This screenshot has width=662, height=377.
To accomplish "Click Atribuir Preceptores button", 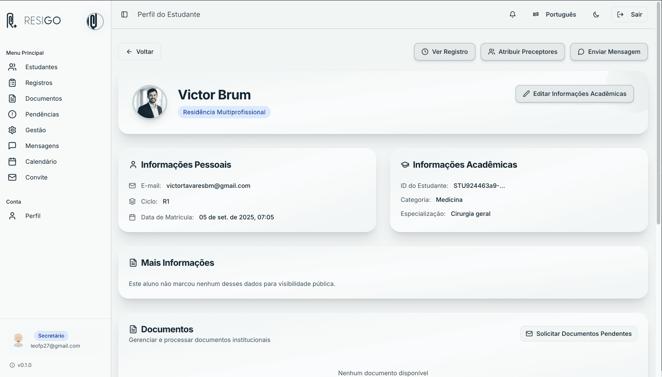I will click(523, 52).
